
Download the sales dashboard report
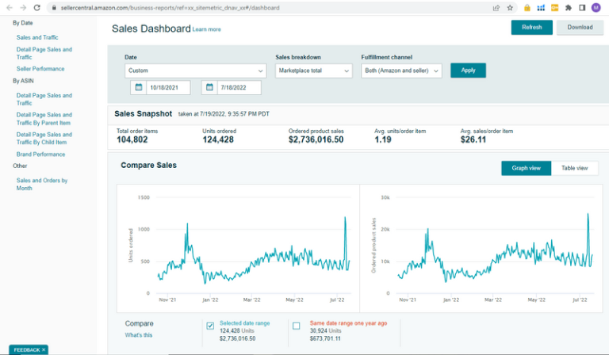tap(580, 27)
